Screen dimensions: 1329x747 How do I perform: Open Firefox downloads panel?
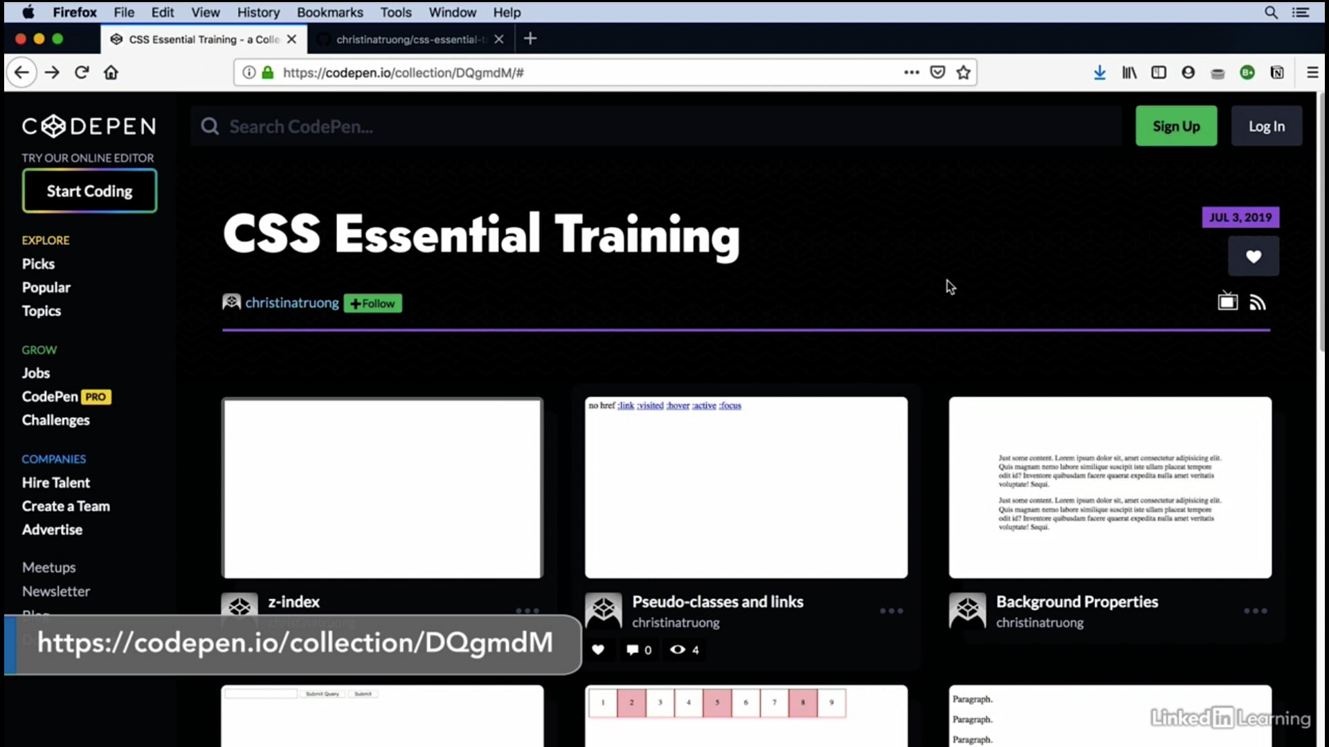click(x=1099, y=72)
